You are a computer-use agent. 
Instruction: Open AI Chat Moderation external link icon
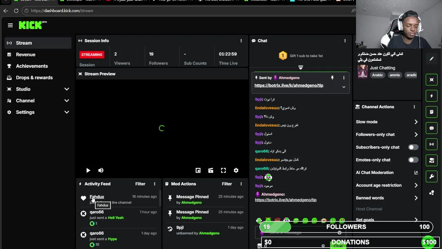[416, 173]
